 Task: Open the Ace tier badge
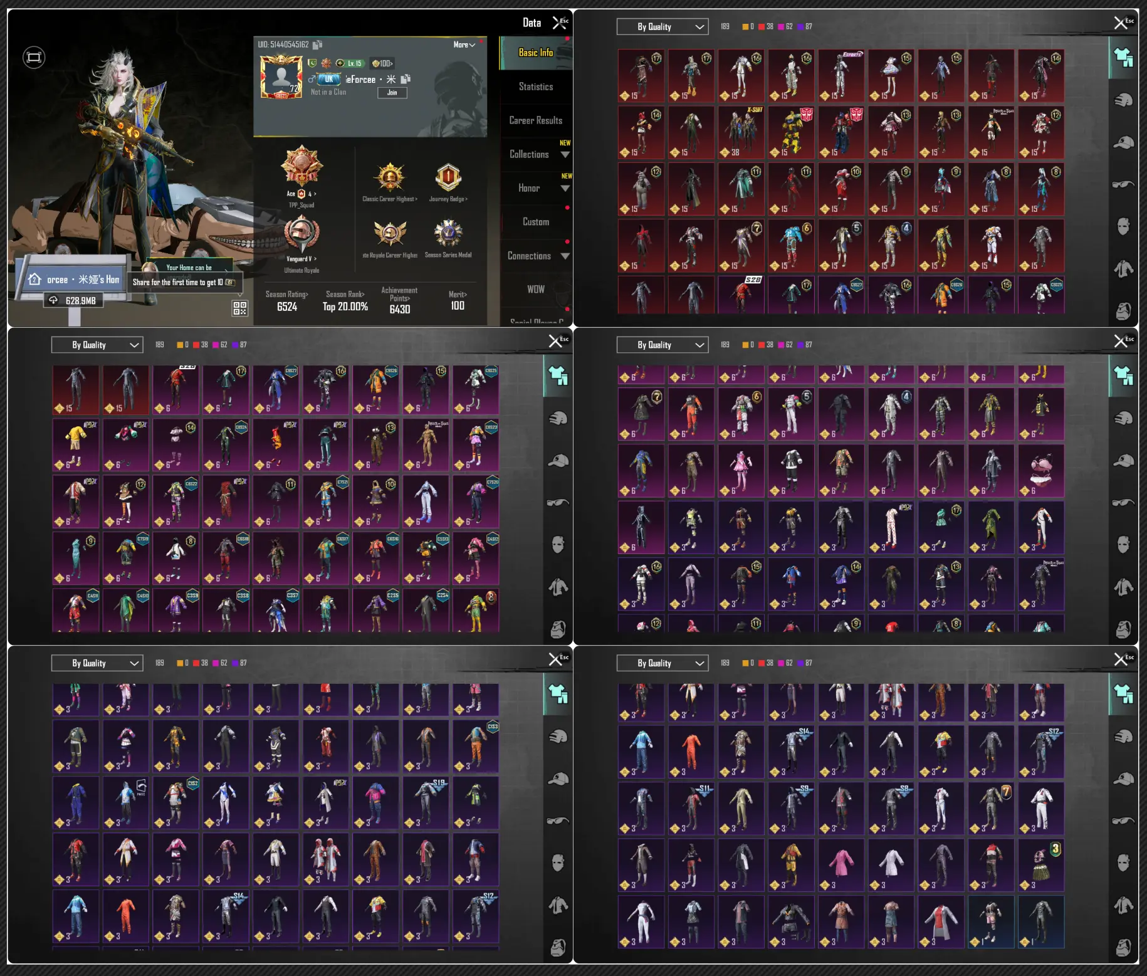click(301, 165)
